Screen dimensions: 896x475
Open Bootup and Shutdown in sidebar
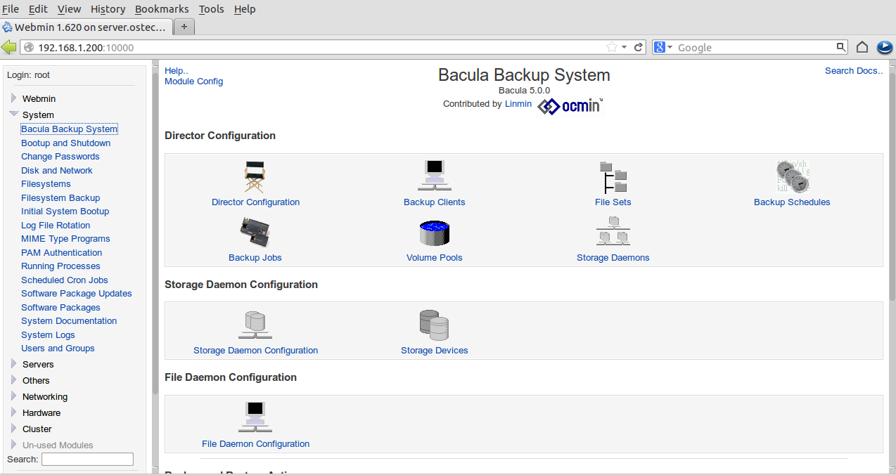[x=65, y=143]
